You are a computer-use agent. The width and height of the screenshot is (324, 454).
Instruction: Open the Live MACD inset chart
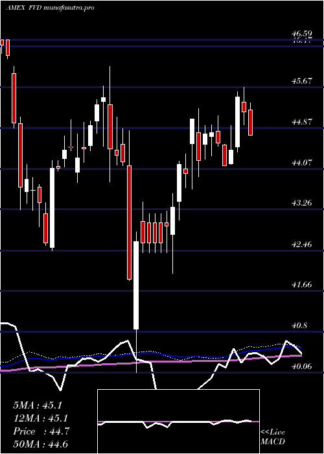point(178,422)
